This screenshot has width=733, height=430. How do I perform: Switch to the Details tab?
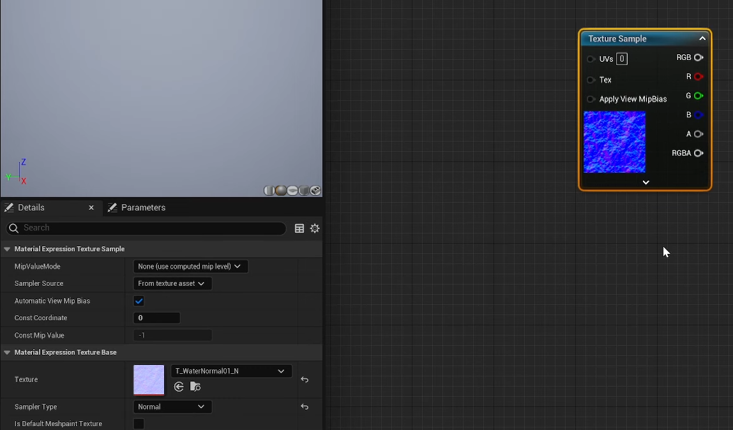pos(31,208)
